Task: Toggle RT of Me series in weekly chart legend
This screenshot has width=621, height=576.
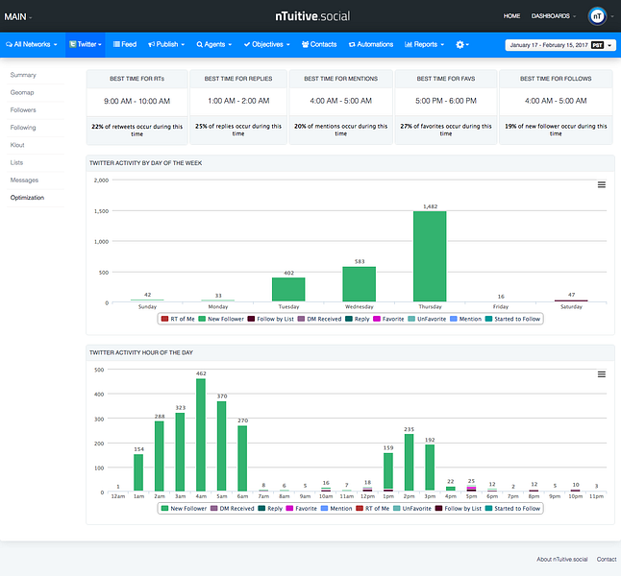Action: coord(182,319)
